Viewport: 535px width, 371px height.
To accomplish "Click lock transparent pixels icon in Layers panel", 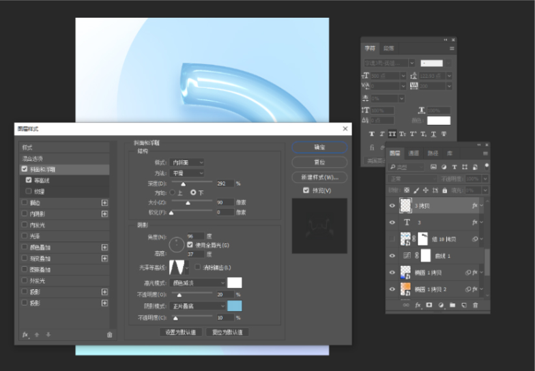I will 407,190.
